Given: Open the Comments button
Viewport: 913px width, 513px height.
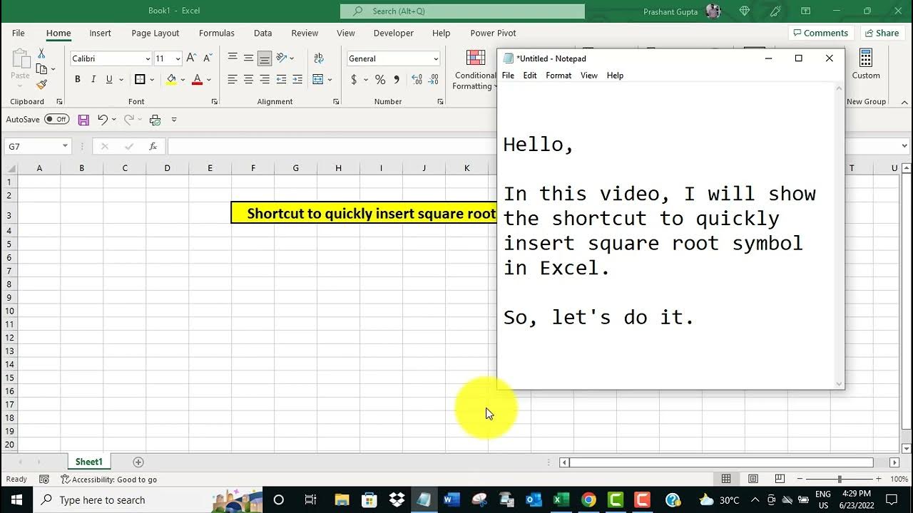Looking at the screenshot, I should pos(820,33).
